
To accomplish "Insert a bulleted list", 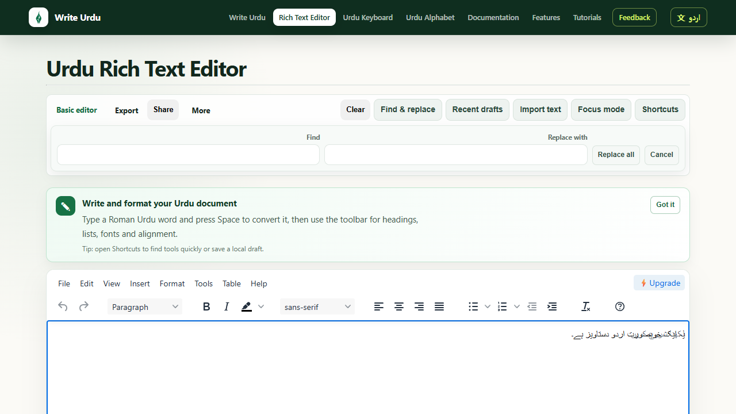I will point(473,306).
